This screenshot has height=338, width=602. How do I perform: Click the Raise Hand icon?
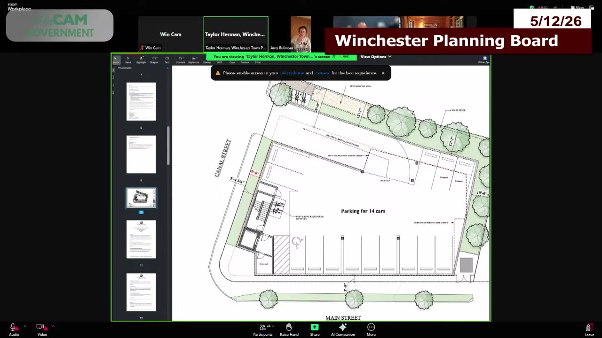pyautogui.click(x=289, y=327)
